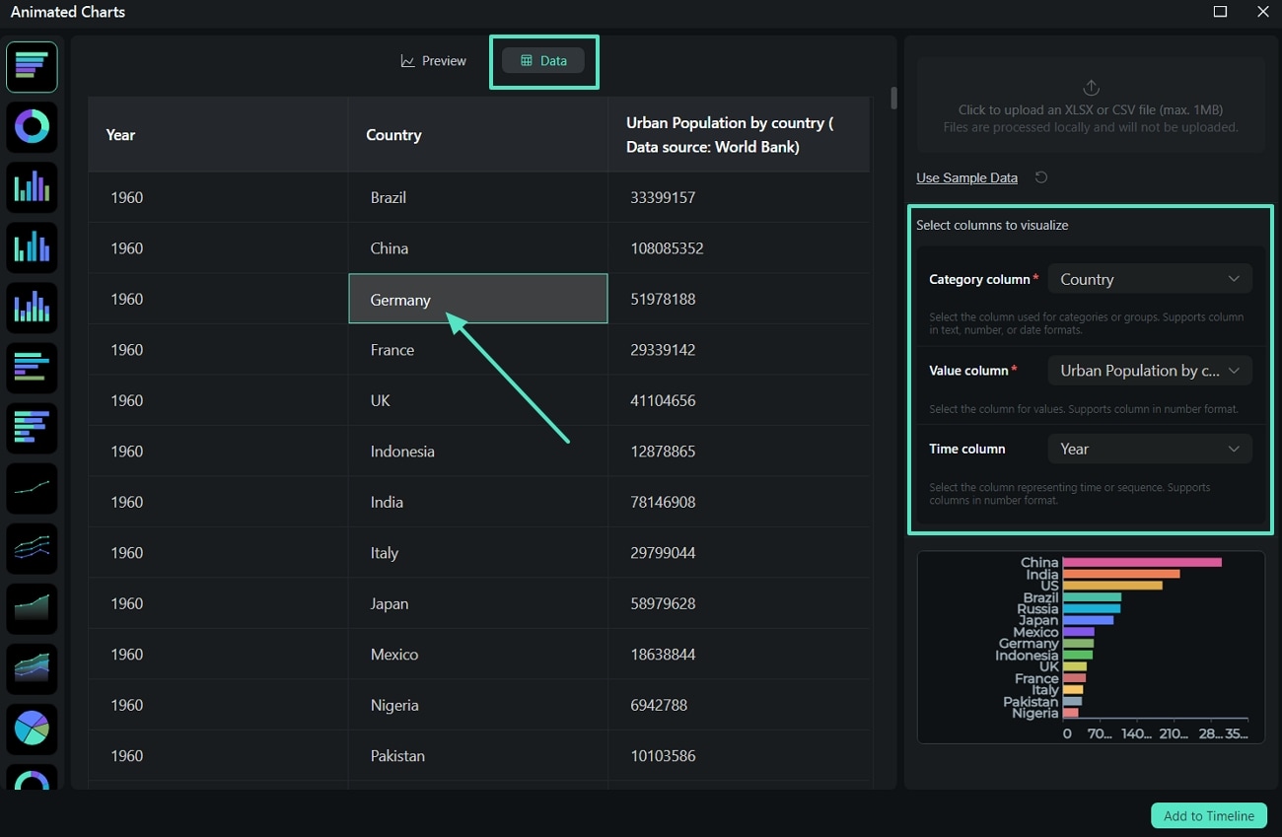Switch to the Data tab

542,60
